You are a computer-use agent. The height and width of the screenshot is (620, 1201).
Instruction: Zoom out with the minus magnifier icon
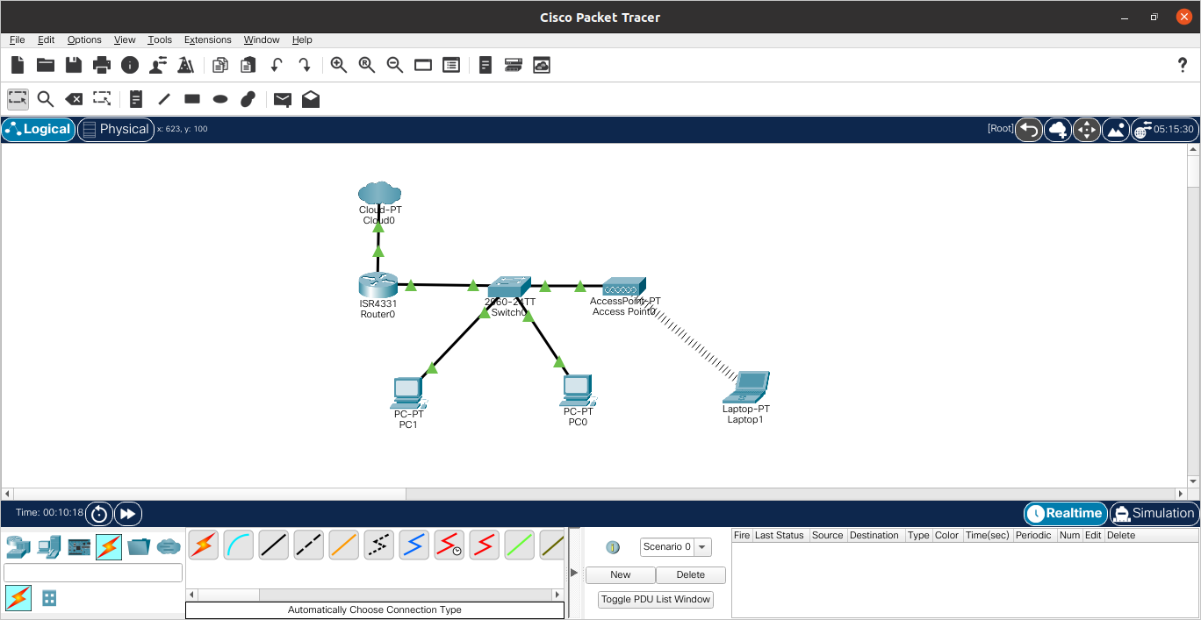pyautogui.click(x=395, y=65)
